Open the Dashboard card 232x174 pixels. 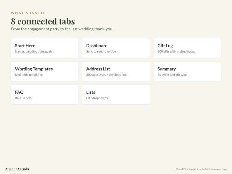[116, 48]
